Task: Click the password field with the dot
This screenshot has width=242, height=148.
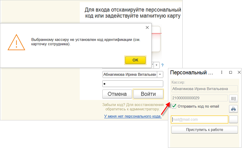Action: 133,84
